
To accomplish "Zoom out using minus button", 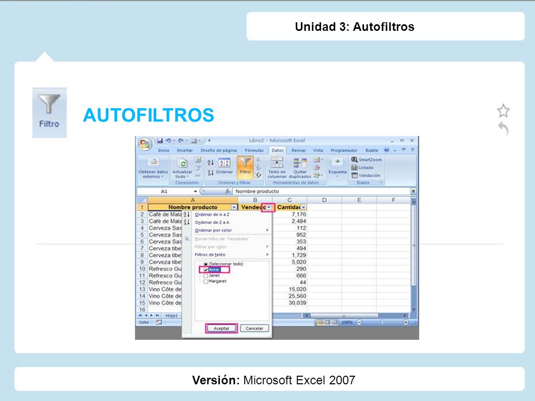I will pyautogui.click(x=360, y=322).
